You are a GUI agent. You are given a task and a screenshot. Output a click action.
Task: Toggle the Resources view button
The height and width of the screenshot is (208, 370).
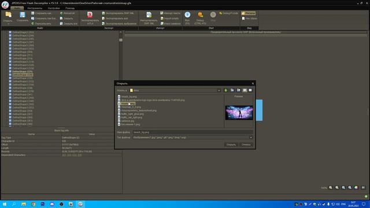(248, 13)
